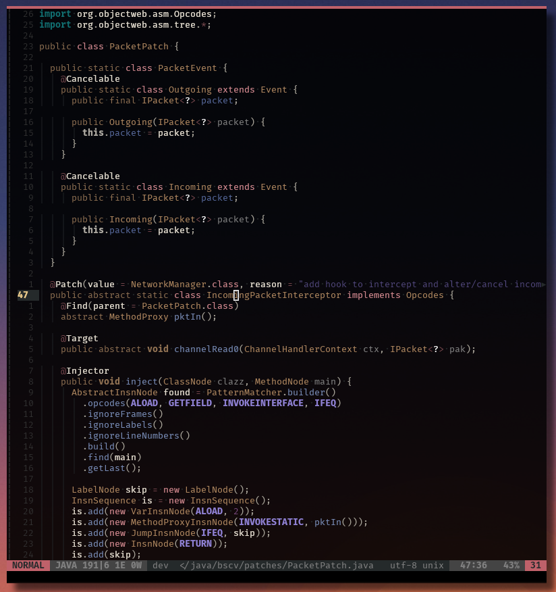Click the red '31' statusline segment
The height and width of the screenshot is (592, 556).
pyautogui.click(x=536, y=565)
